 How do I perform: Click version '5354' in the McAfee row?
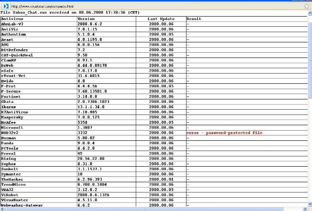[83, 122]
